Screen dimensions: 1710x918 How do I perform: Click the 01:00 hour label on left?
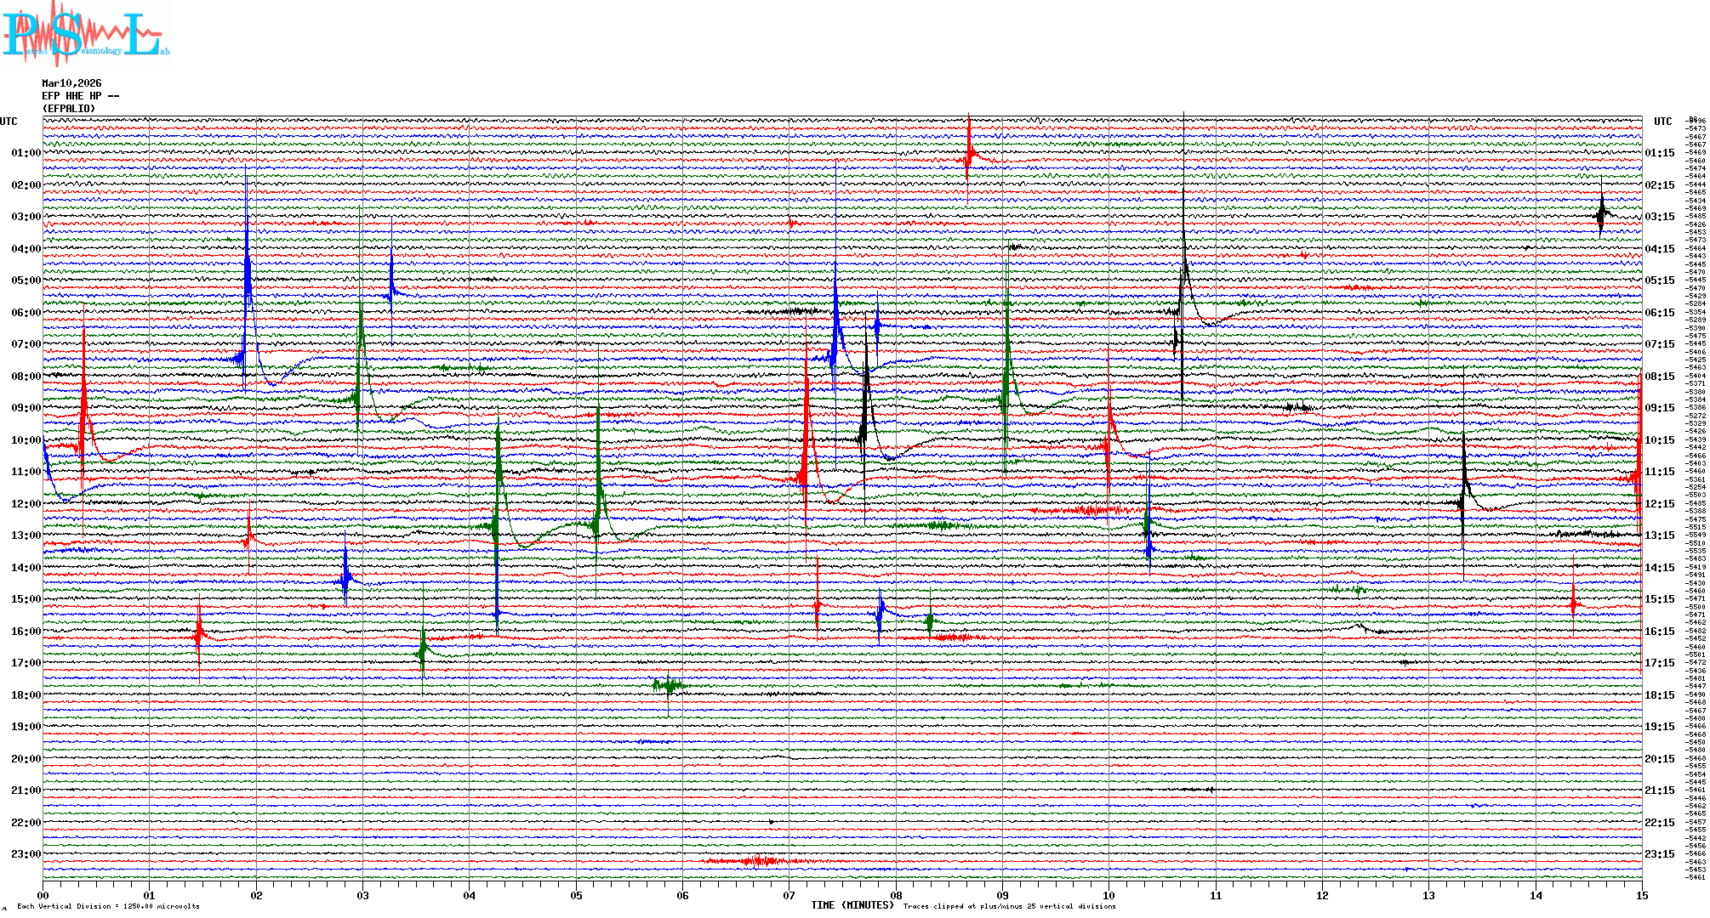[26, 153]
